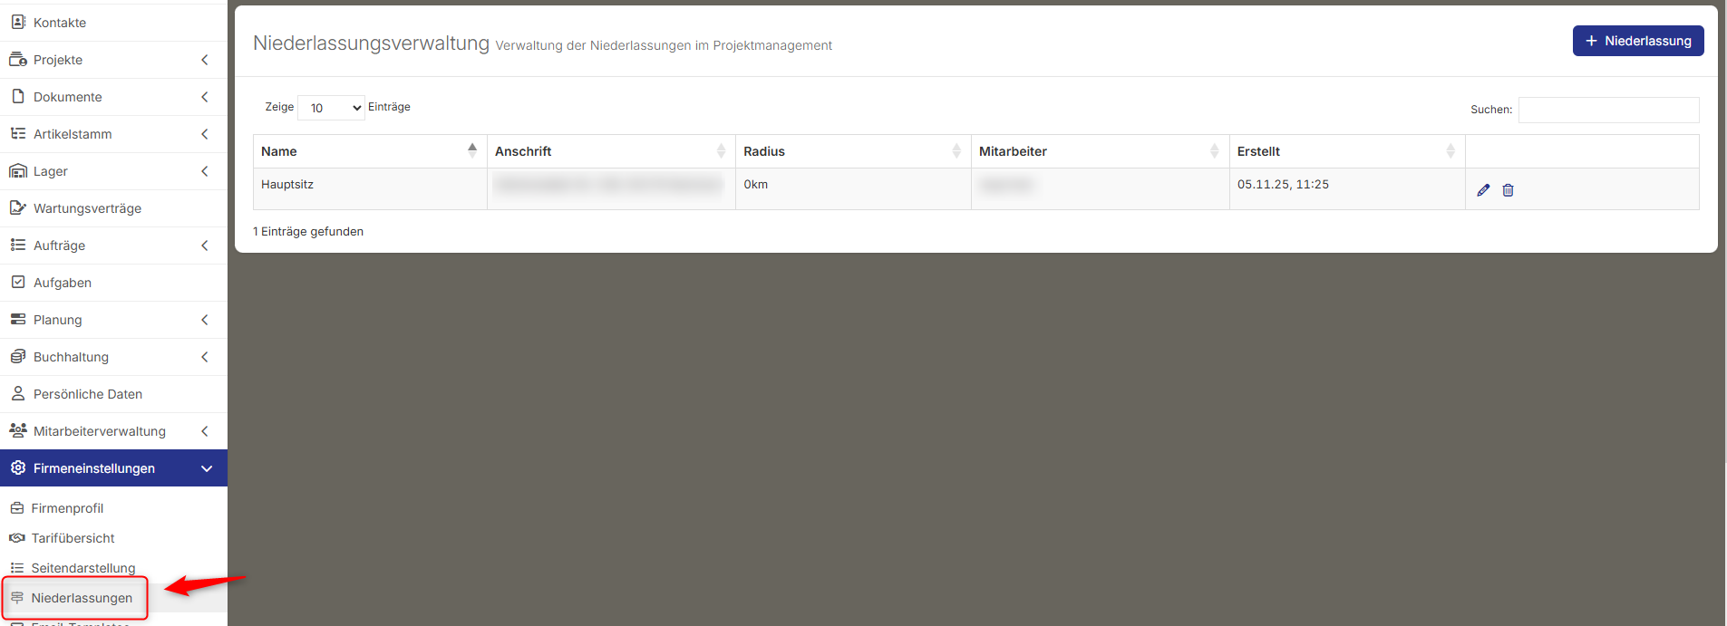Focus the Suchen search field
Screen dimensions: 1727x626
(1608, 110)
